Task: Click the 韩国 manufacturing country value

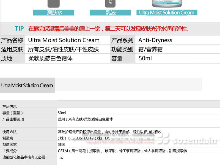Action: [61, 144]
